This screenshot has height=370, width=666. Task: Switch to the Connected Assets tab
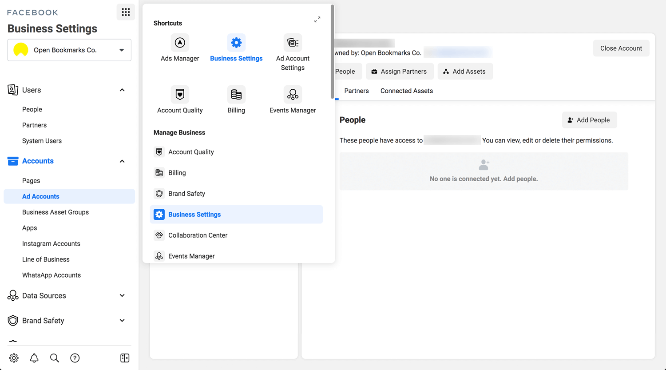click(x=407, y=91)
